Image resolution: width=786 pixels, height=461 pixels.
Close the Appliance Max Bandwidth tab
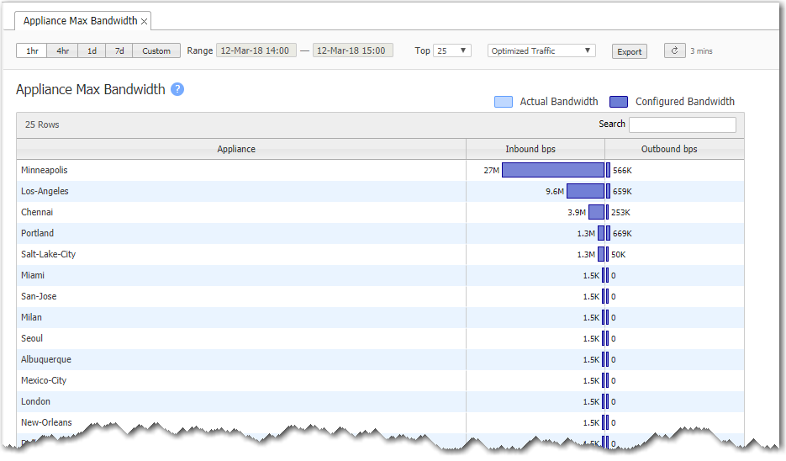click(x=145, y=21)
